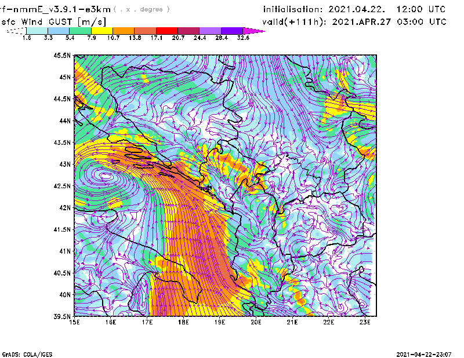
Task: Click the crimson 20.7–24.4 legend swatch
Action: (189, 31)
